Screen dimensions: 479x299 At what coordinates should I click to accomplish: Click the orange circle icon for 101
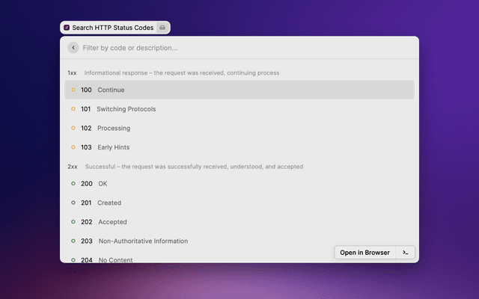[73, 109]
